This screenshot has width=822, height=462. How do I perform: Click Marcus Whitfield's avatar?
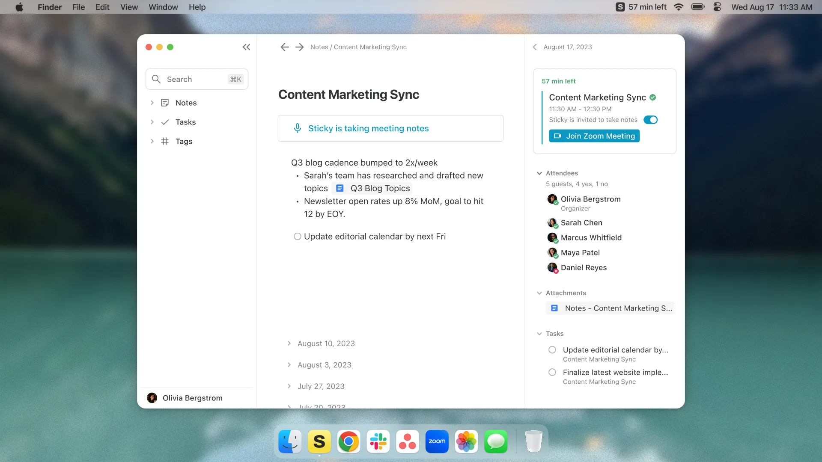[552, 237]
